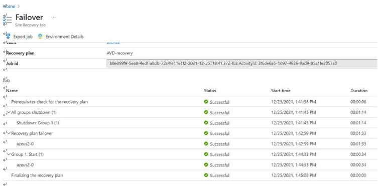381x186 pixels.
Task: Click duration 00:00:06 for Prerequisites check
Action: [358, 102]
